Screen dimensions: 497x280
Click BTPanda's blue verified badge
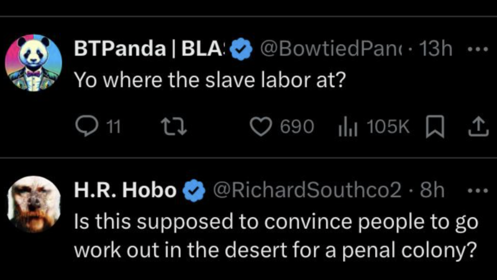coord(240,50)
